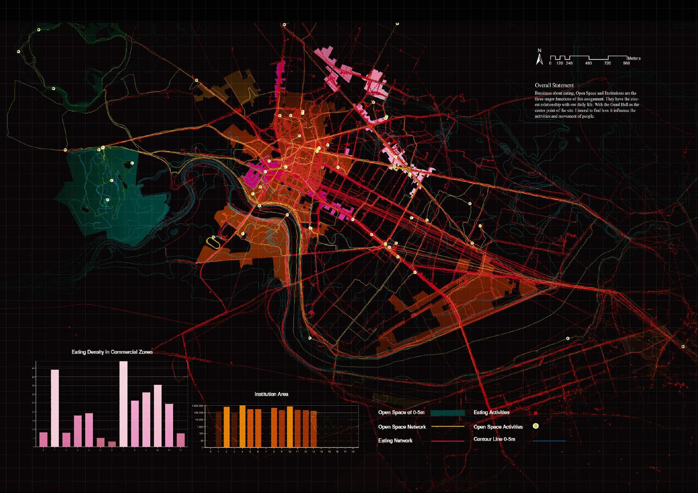Click the red Eating Activities legend dot
This screenshot has height=493, width=698.
pyautogui.click(x=536, y=413)
